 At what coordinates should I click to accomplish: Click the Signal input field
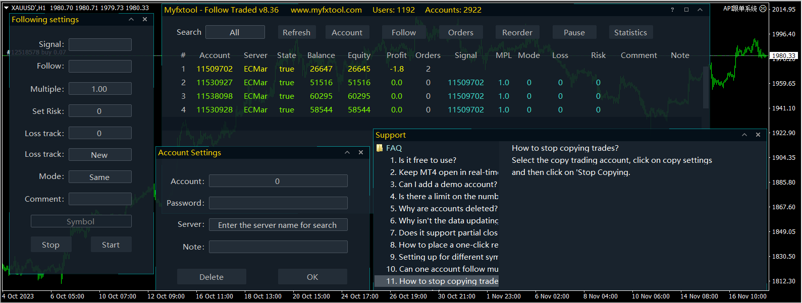[100, 44]
